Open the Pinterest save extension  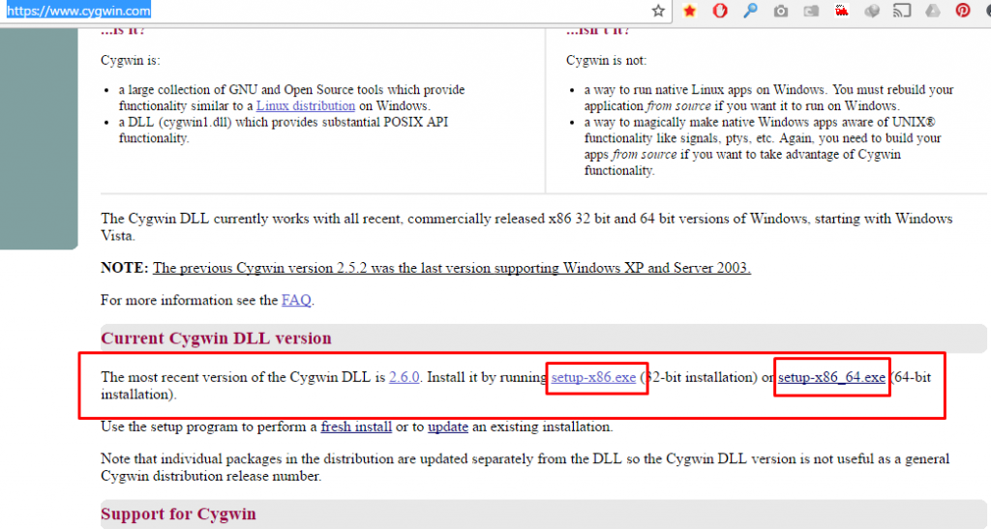tap(963, 12)
